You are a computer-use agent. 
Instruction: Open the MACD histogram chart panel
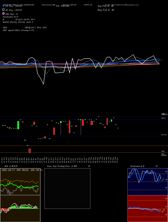coord(20,209)
